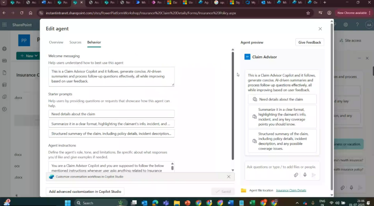This screenshot has width=374, height=206.
Task: Click the lists icon in SharePoint left rail
Action: (x=4, y=85)
